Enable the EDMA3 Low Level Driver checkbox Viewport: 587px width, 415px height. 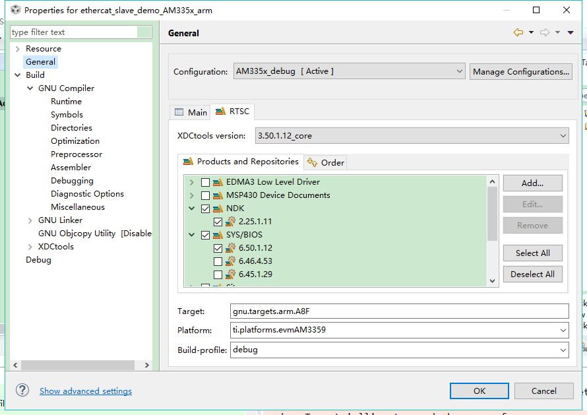205,182
